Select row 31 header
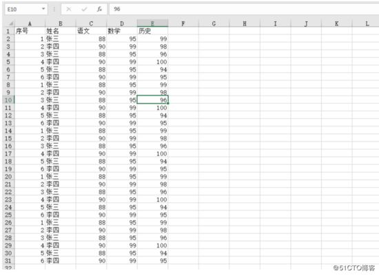 [8, 261]
